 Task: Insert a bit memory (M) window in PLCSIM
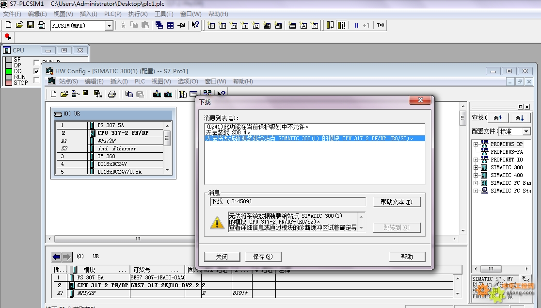pyautogui.click(x=234, y=25)
